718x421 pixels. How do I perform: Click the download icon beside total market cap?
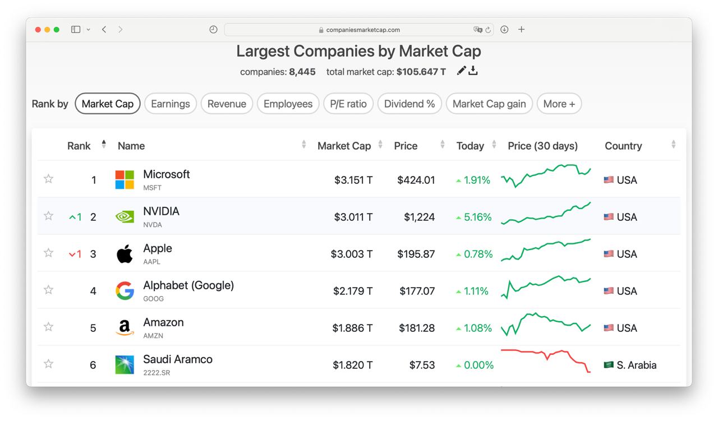(473, 71)
